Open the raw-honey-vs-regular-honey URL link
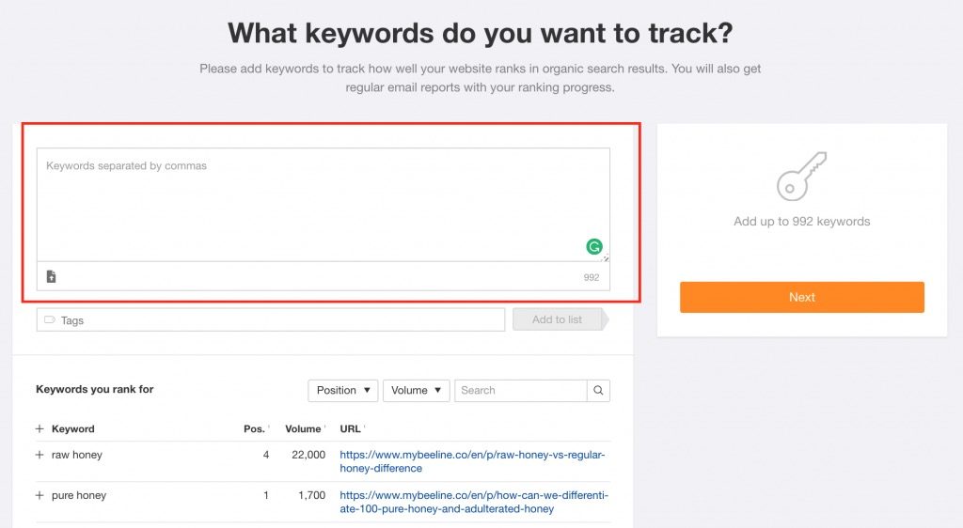 pyautogui.click(x=472, y=461)
